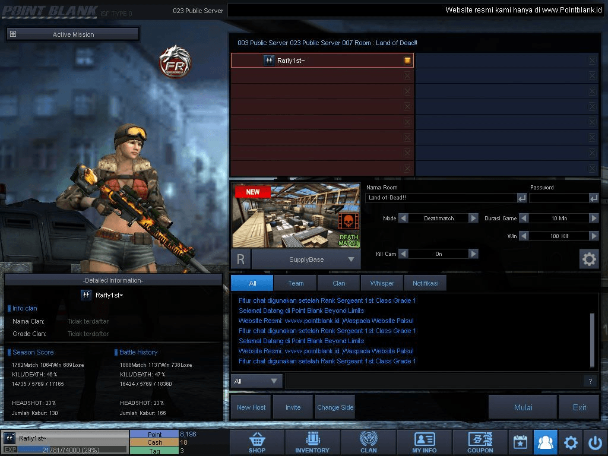Screen dimensions: 608x456
Task: Click the R random map button
Action: click(x=241, y=259)
